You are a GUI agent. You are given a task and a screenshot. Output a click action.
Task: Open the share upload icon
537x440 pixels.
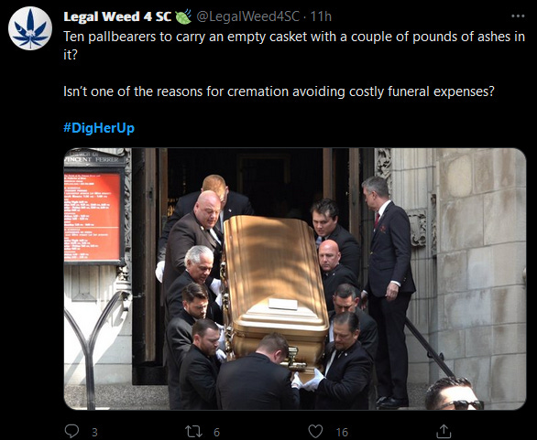coord(444,432)
